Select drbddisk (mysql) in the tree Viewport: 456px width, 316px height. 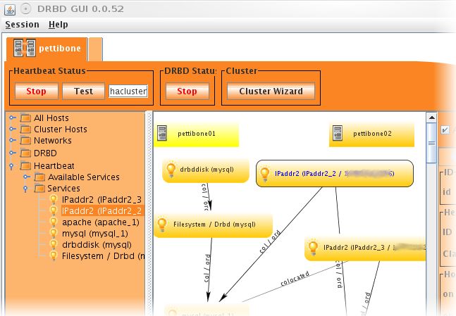point(97,245)
